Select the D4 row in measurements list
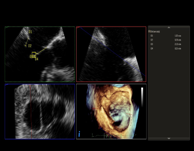The image size is (194, 151). 152,48
